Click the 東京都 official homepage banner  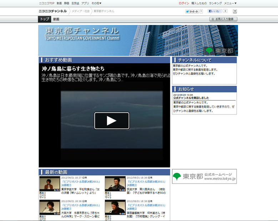pyautogui.click(x=204, y=176)
